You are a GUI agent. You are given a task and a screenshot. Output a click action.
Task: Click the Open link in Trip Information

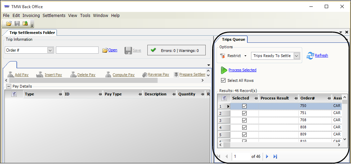[x=113, y=50]
